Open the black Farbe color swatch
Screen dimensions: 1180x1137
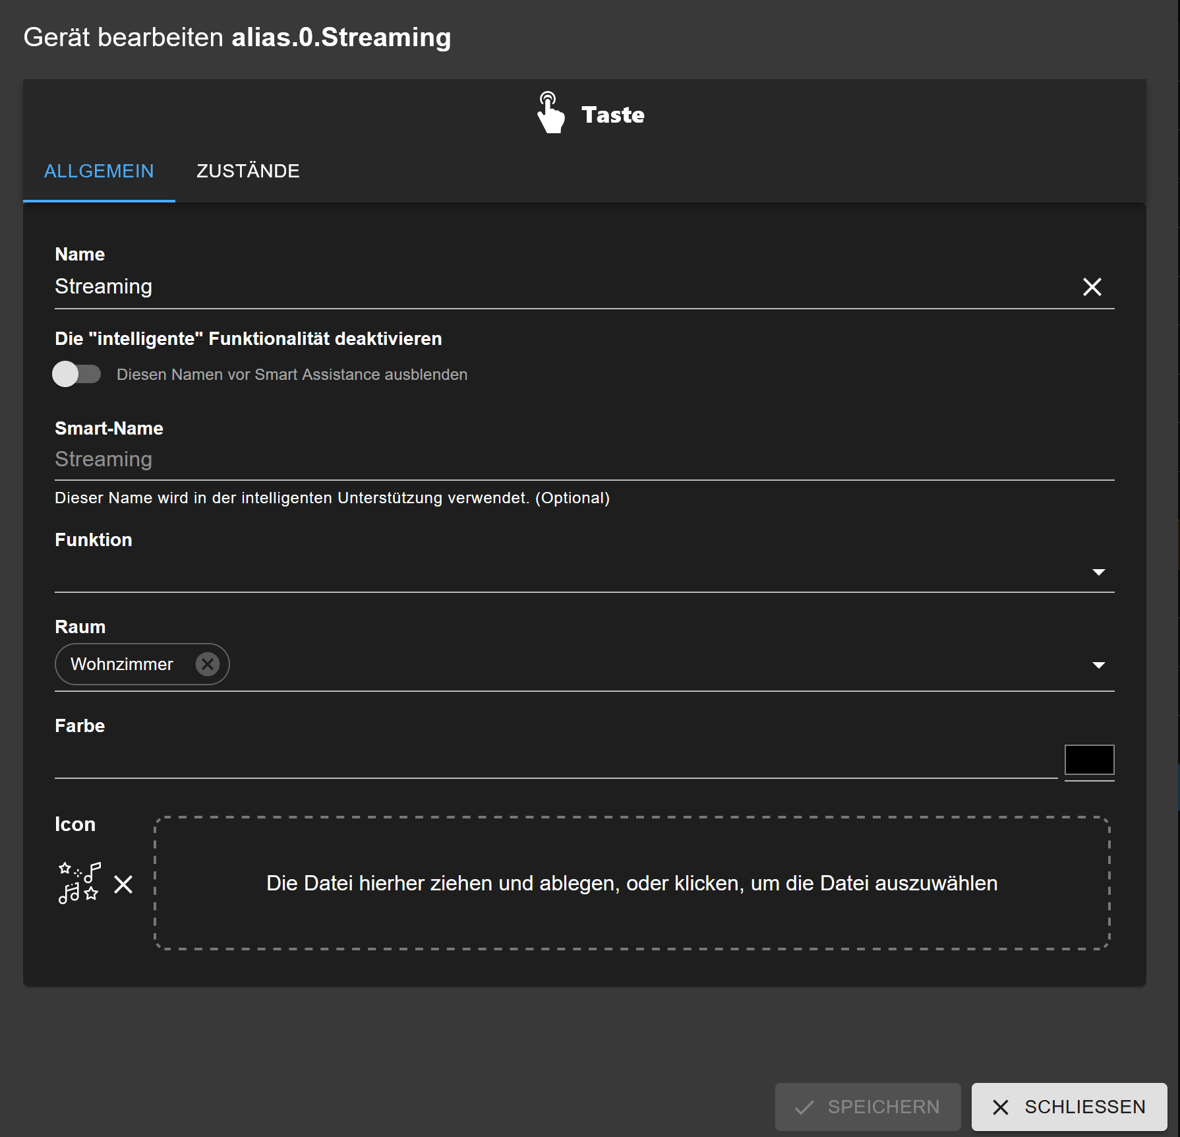(1089, 760)
